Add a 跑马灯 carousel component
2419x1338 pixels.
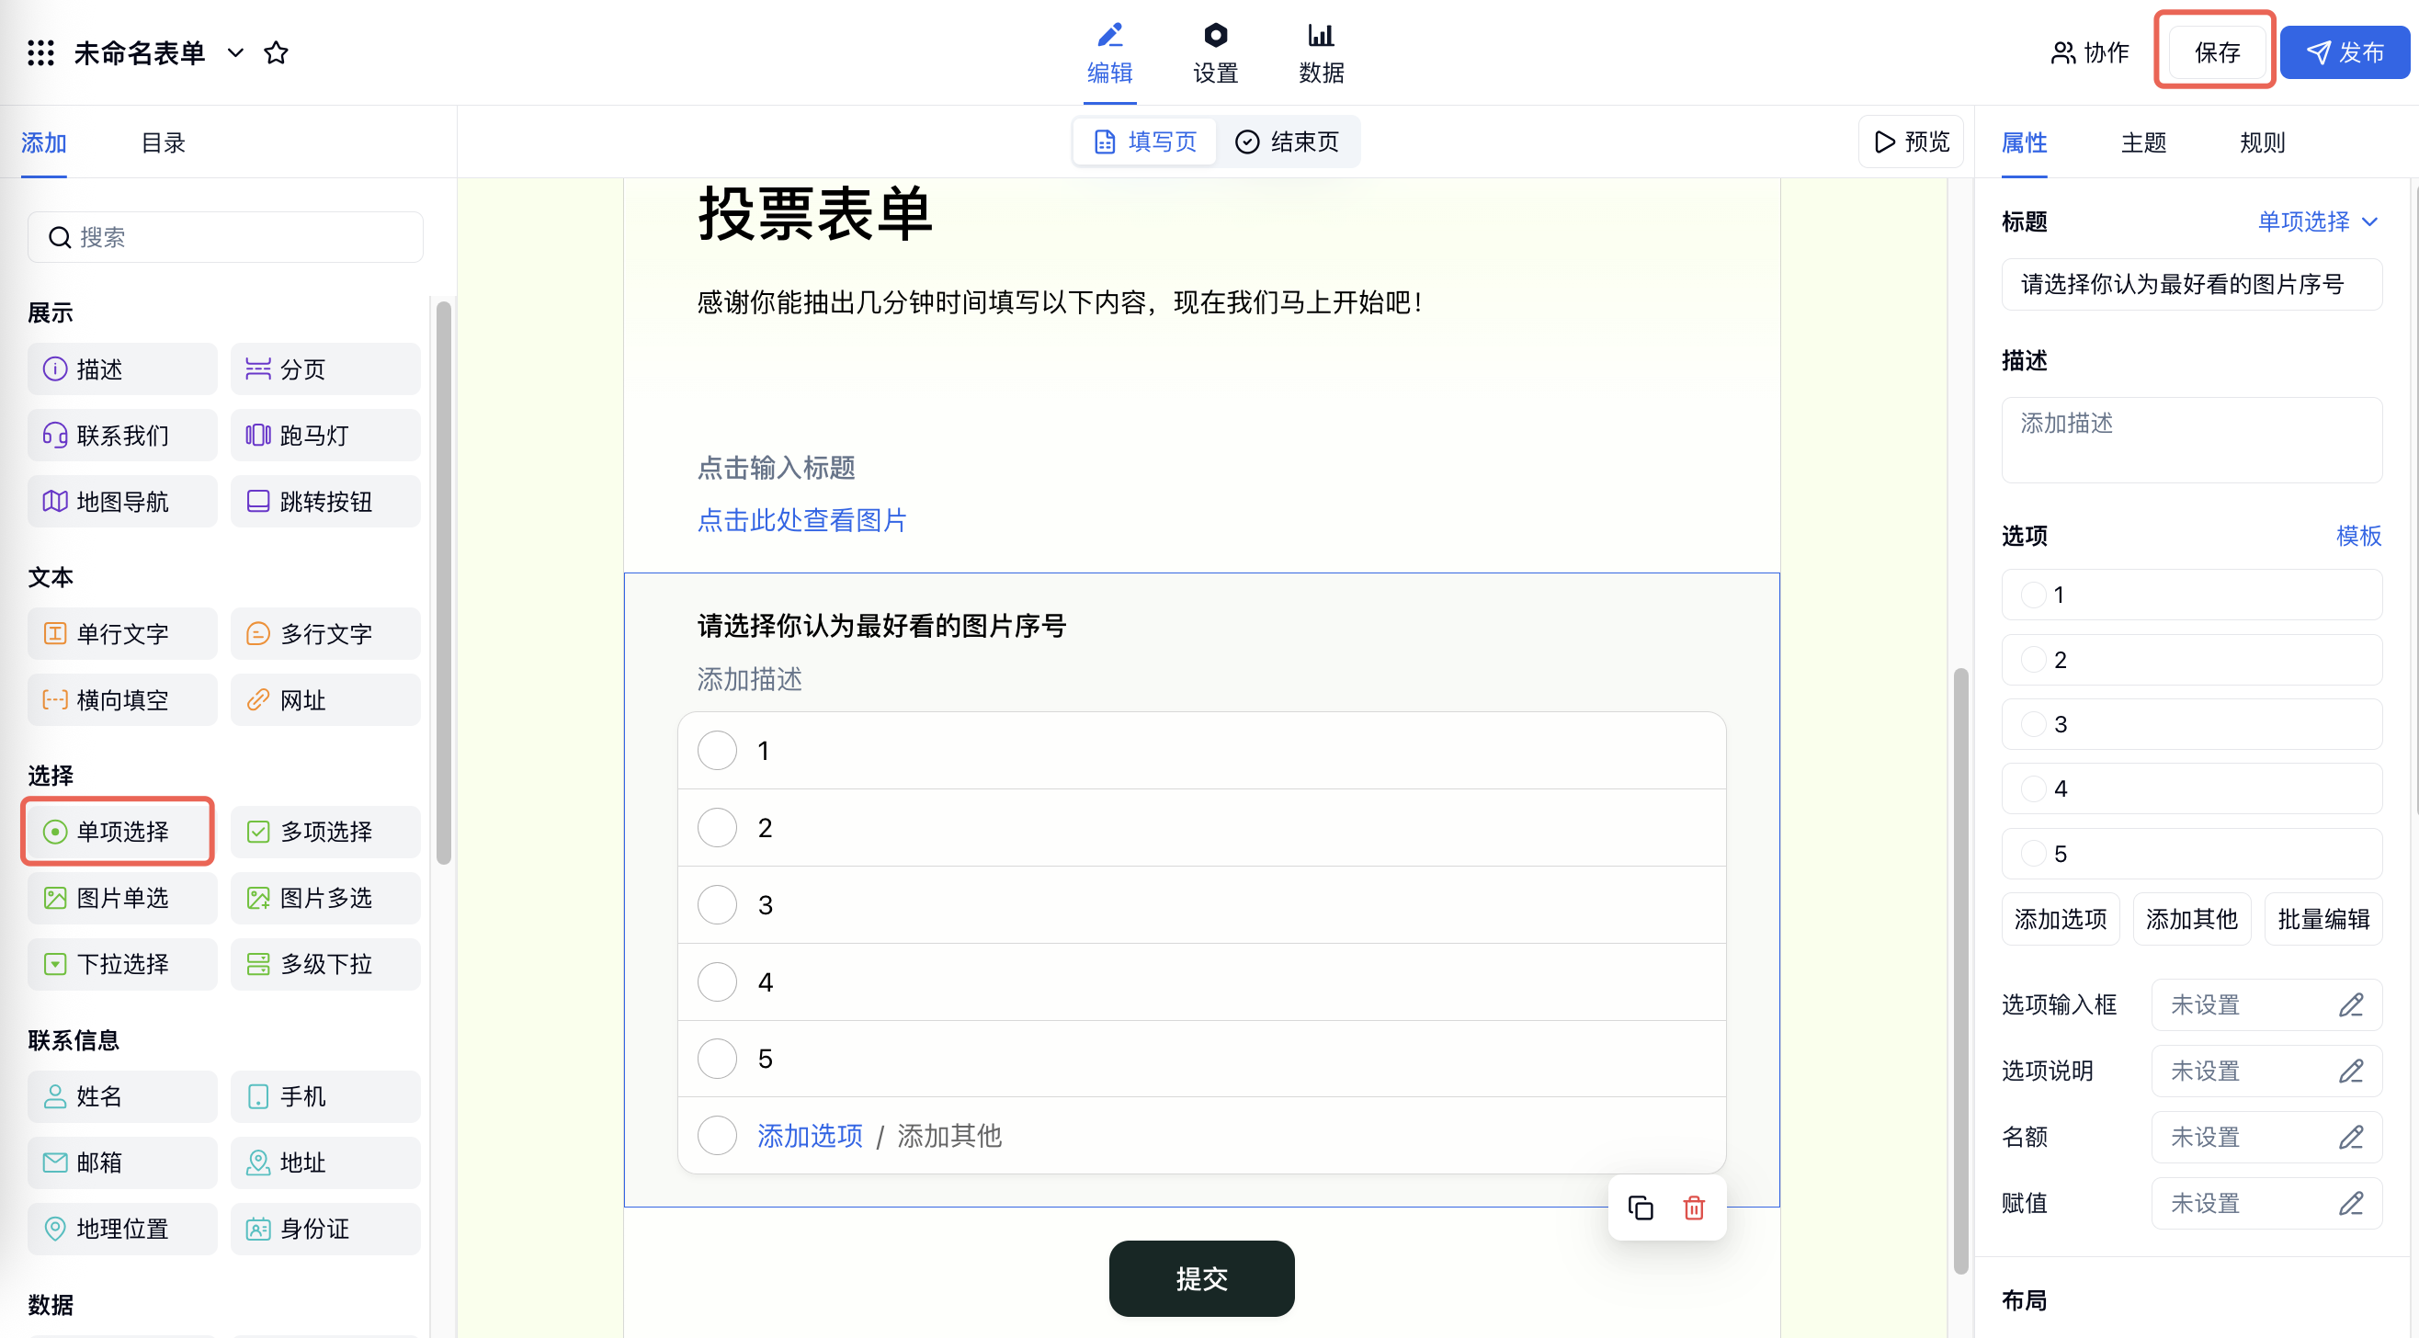(x=326, y=435)
